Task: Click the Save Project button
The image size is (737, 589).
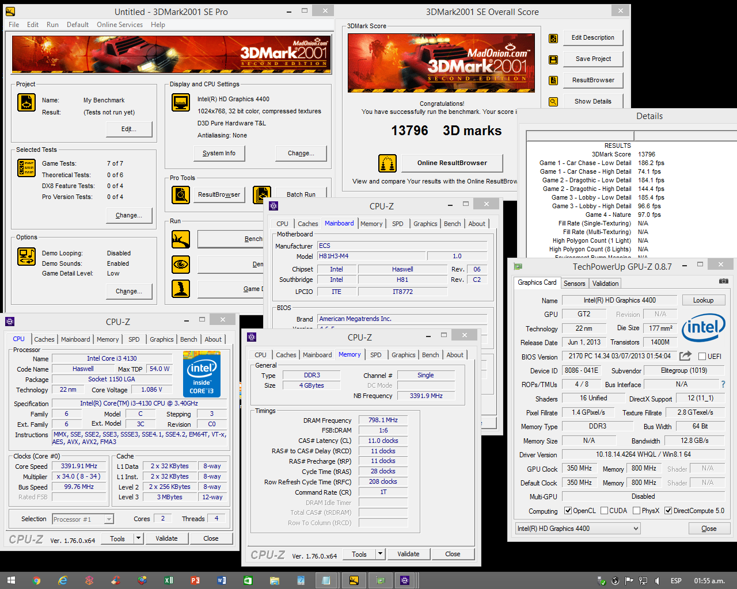Action: tap(593, 59)
